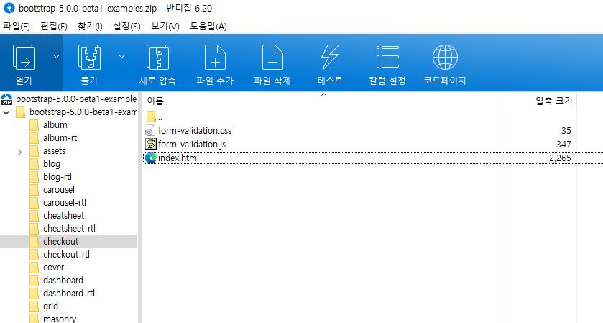Open the 찾기(I) menu
603x323 pixels.
pos(90,26)
